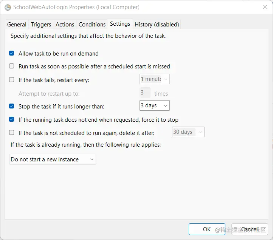Viewport: 273px width, 240px height.
Task: Click 'Specify additional settings' description text
Action: click(88, 36)
